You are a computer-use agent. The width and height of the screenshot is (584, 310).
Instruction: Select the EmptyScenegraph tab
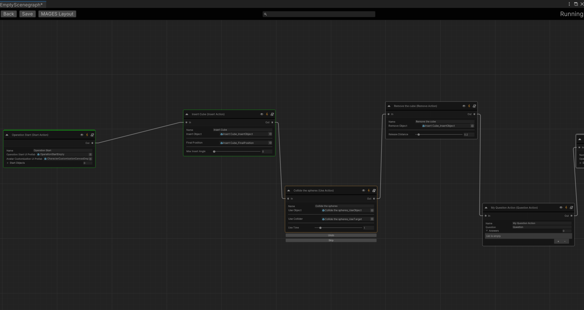click(x=21, y=4)
